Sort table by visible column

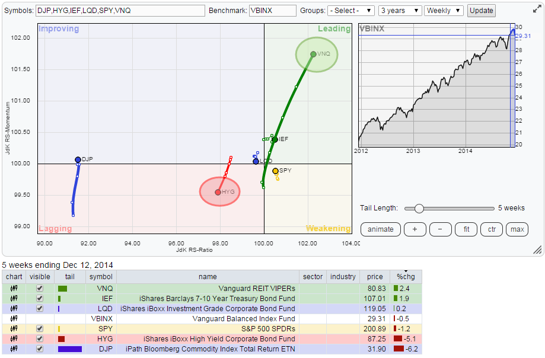coord(40,277)
